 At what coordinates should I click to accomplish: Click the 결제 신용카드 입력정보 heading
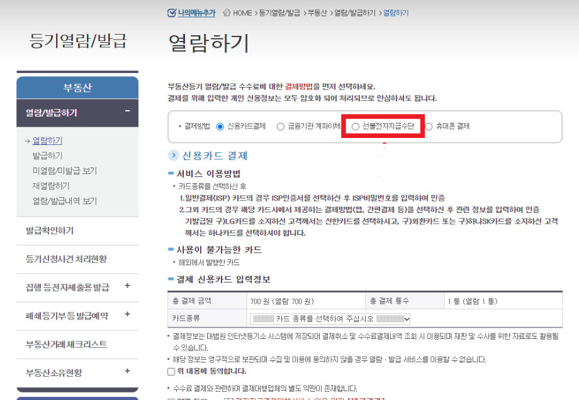coord(223,280)
